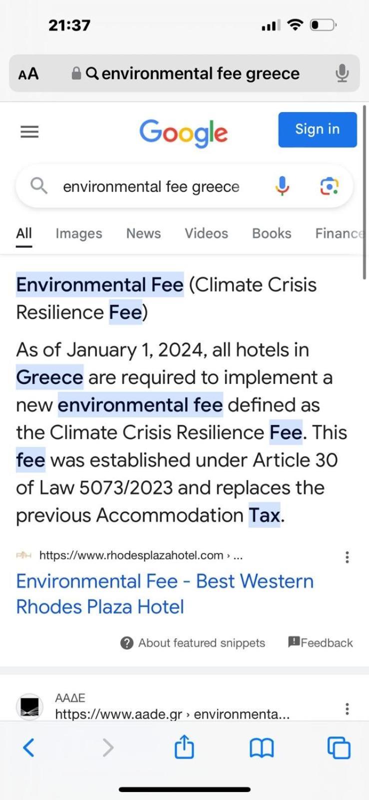Screen dimensions: 369x800
Task: Open three-dot options for Rhodes Plaza result
Action: (347, 557)
